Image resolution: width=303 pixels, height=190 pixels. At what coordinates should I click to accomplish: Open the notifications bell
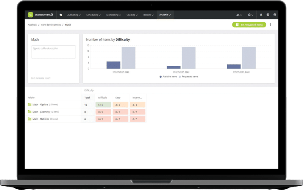pyautogui.click(x=261, y=15)
